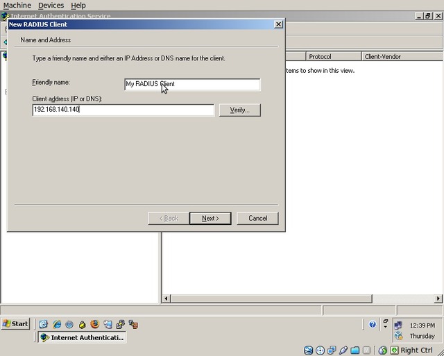
Task: Click the VirtualBox optical disc status icon
Action: [x=320, y=350]
